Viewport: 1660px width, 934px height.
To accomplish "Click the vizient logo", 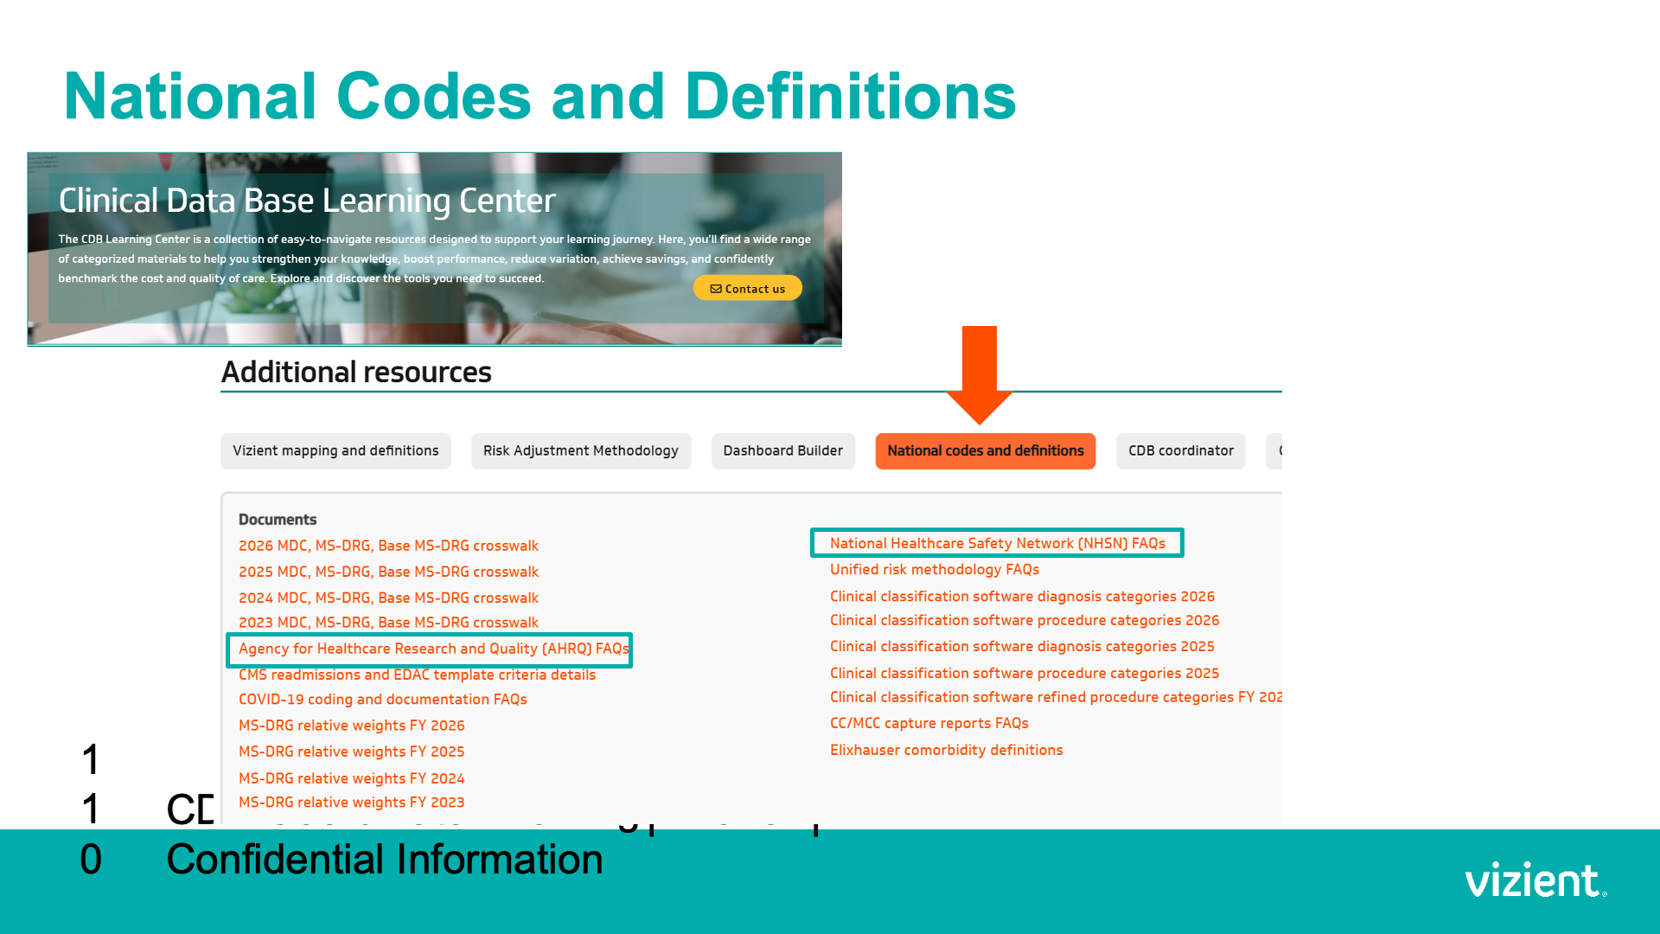I will point(1535,880).
